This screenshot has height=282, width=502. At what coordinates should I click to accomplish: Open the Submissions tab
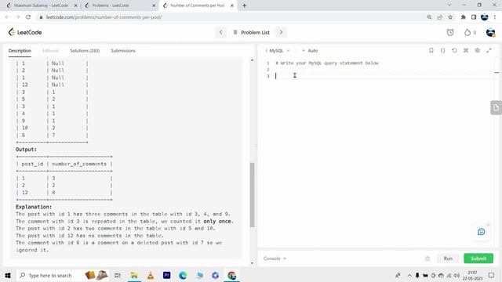pyautogui.click(x=123, y=50)
